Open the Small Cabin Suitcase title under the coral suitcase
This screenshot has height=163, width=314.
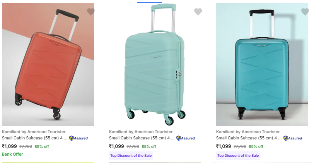pyautogui.click(x=34, y=138)
